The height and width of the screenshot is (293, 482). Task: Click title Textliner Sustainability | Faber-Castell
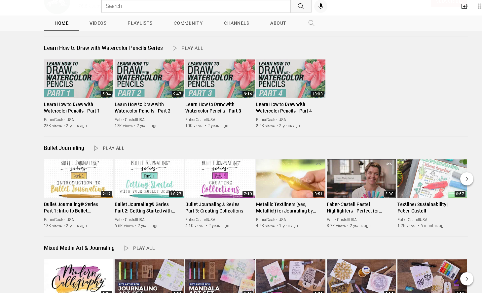423,208
